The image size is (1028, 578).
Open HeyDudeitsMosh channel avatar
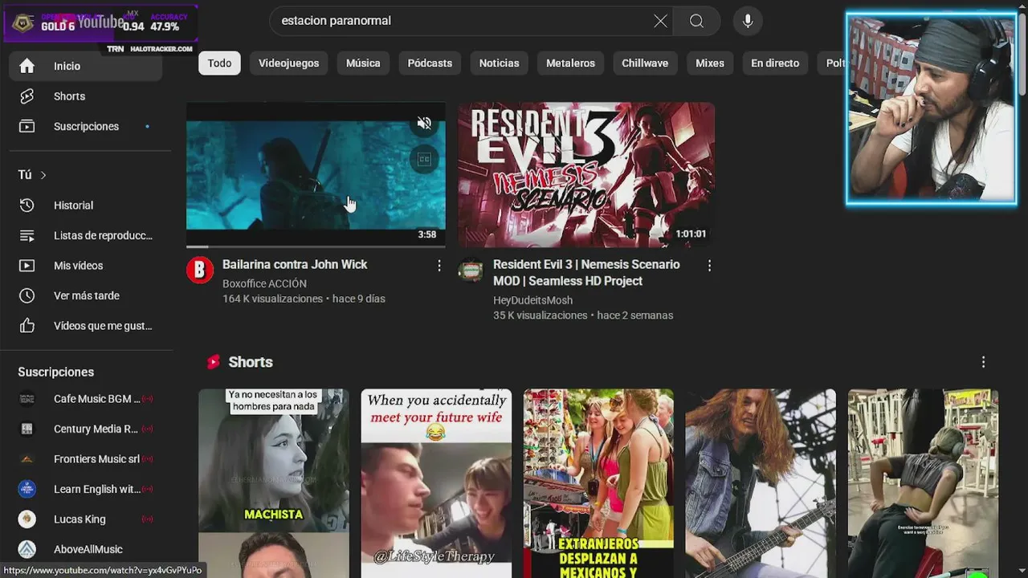click(x=471, y=271)
